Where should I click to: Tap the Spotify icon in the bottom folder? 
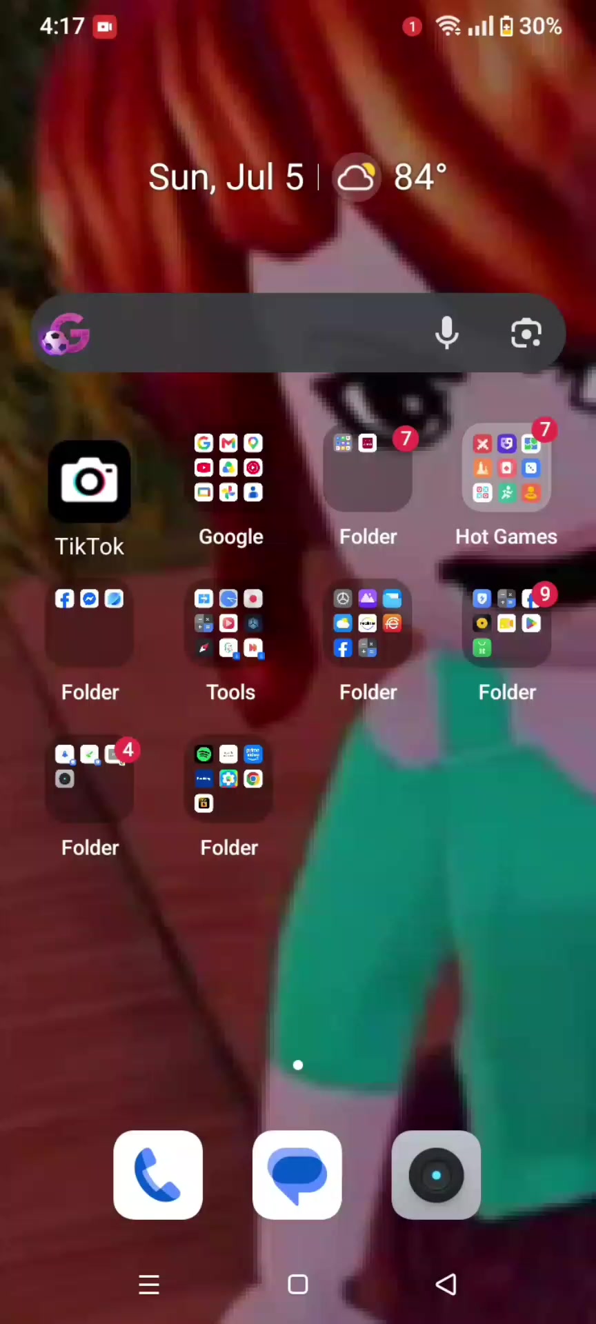[203, 754]
